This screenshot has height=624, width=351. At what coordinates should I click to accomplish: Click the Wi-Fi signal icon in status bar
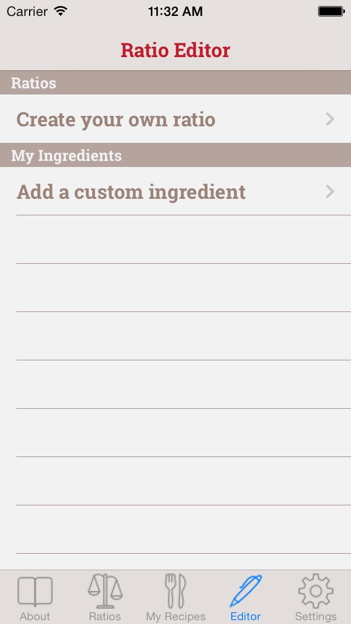coord(61,11)
